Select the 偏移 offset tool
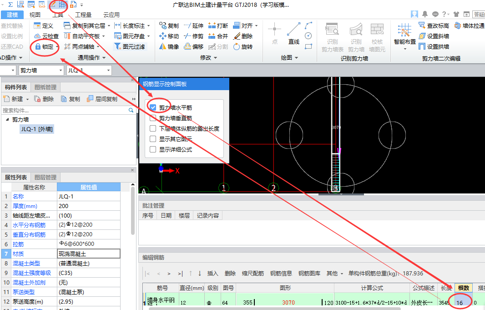 click(x=193, y=47)
